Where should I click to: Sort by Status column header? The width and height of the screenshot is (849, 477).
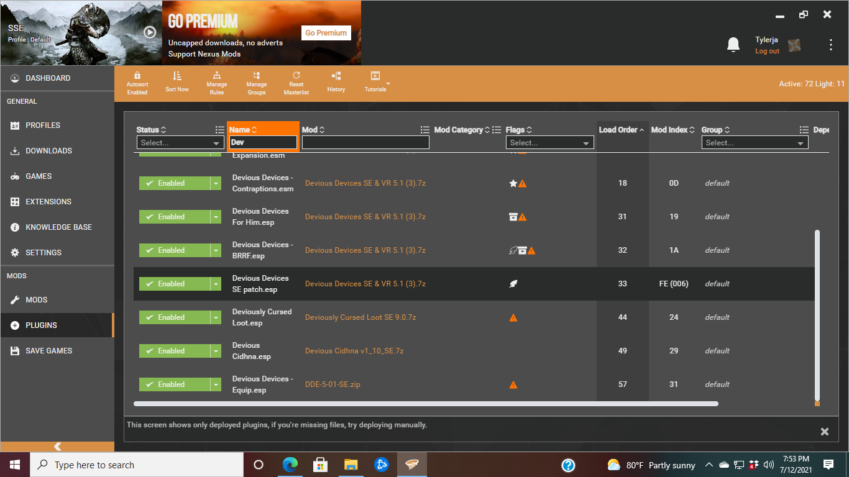pos(151,130)
